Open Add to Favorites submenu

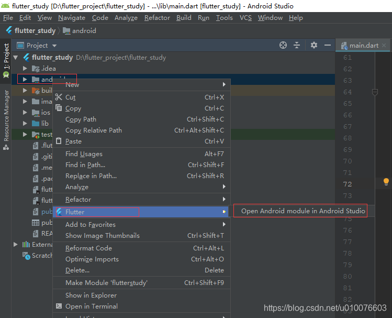[x=141, y=224]
